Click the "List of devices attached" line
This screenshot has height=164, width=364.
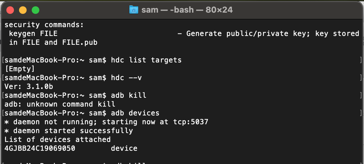pyautogui.click(x=58, y=139)
